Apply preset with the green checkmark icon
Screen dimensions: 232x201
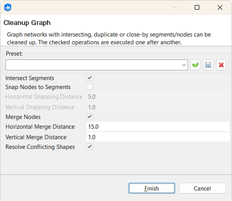coord(195,65)
